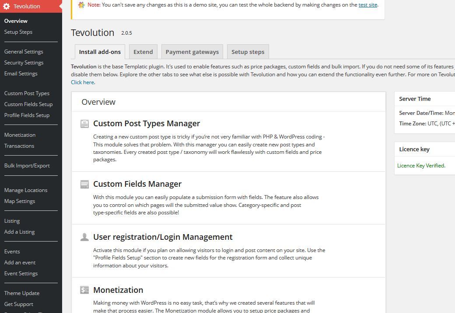Click the colorful note star icon
The image size is (455, 313).
tap(81, 5)
